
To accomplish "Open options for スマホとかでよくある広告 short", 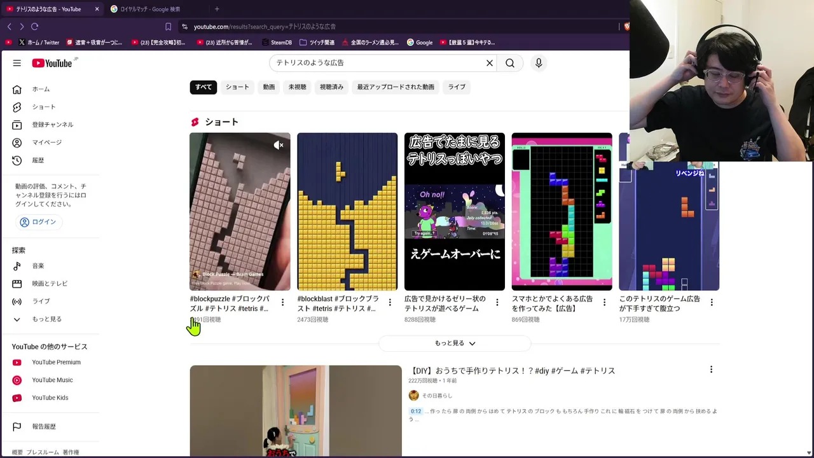I will pos(605,303).
